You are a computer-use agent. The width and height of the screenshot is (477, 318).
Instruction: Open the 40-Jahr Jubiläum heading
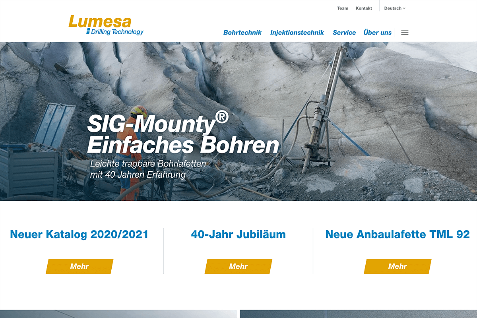238,234
